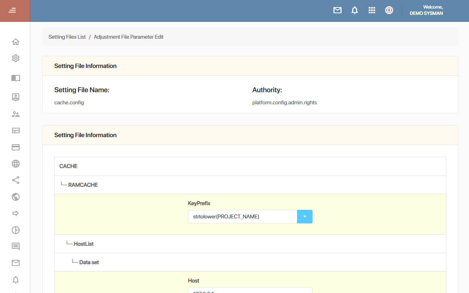Viewport: 469px width, 293px height.
Task: Go to Home icon in sidebar
Action: click(16, 42)
